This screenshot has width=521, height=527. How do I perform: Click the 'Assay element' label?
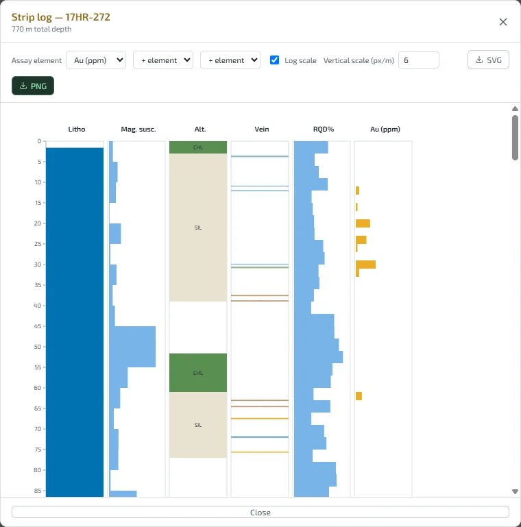[36, 60]
